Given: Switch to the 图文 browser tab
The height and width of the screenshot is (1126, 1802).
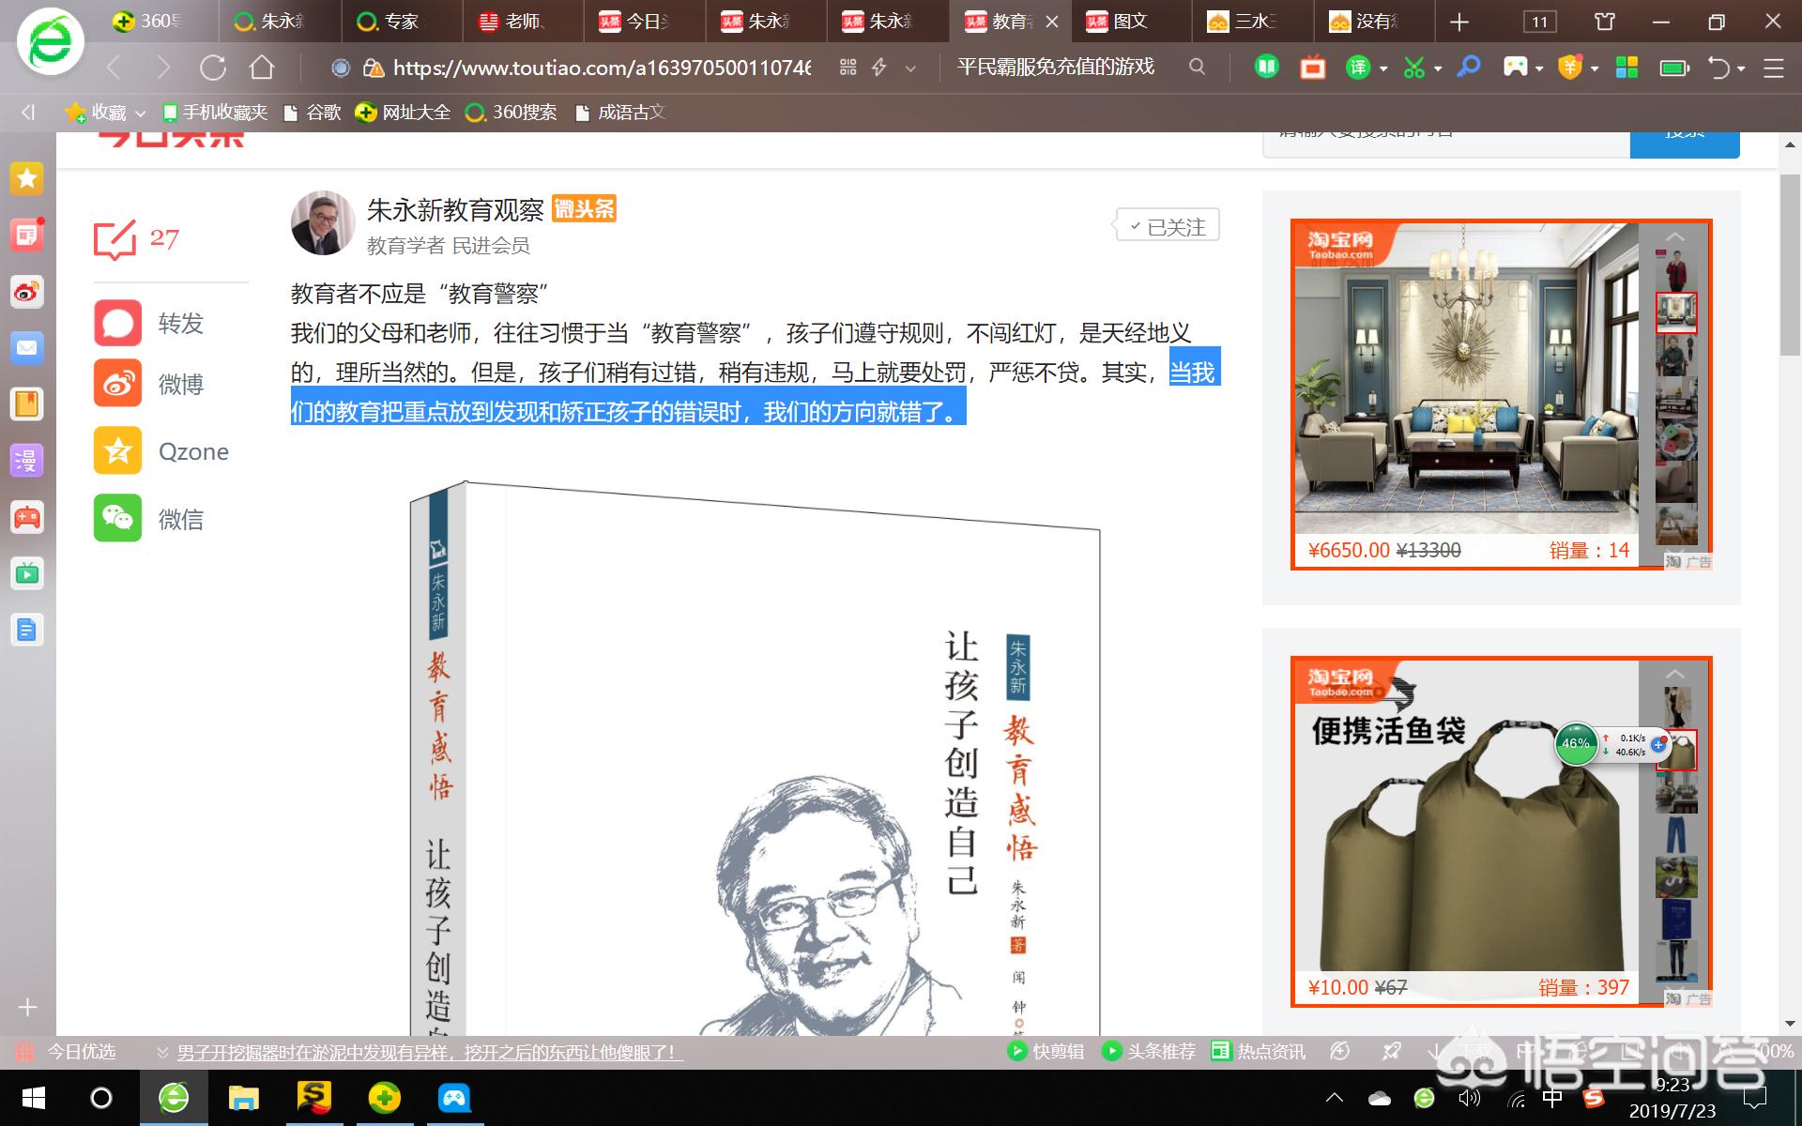Looking at the screenshot, I should (x=1126, y=21).
